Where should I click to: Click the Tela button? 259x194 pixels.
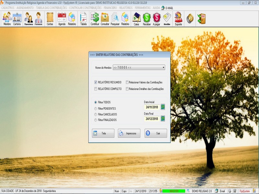[103, 133]
